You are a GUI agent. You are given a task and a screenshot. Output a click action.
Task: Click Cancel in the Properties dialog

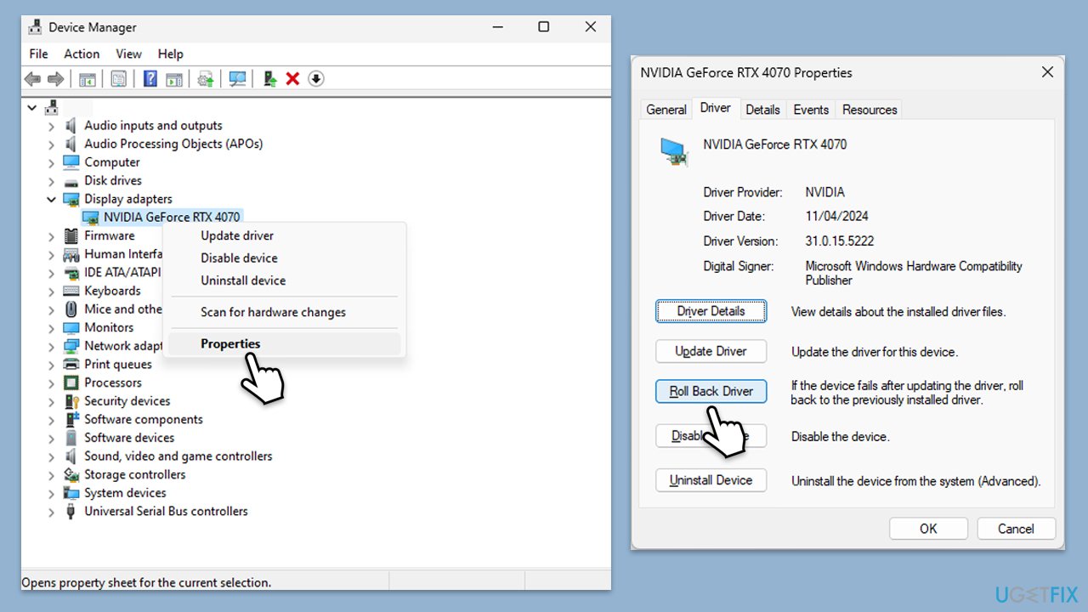point(1016,529)
